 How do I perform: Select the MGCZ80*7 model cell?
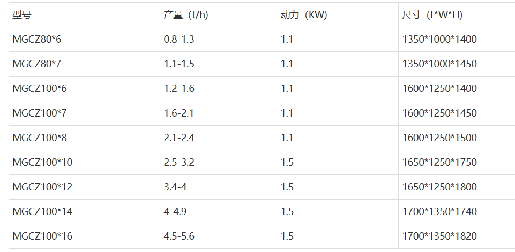pos(85,64)
